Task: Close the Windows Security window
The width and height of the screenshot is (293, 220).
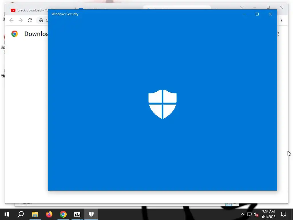Action: tap(270, 14)
